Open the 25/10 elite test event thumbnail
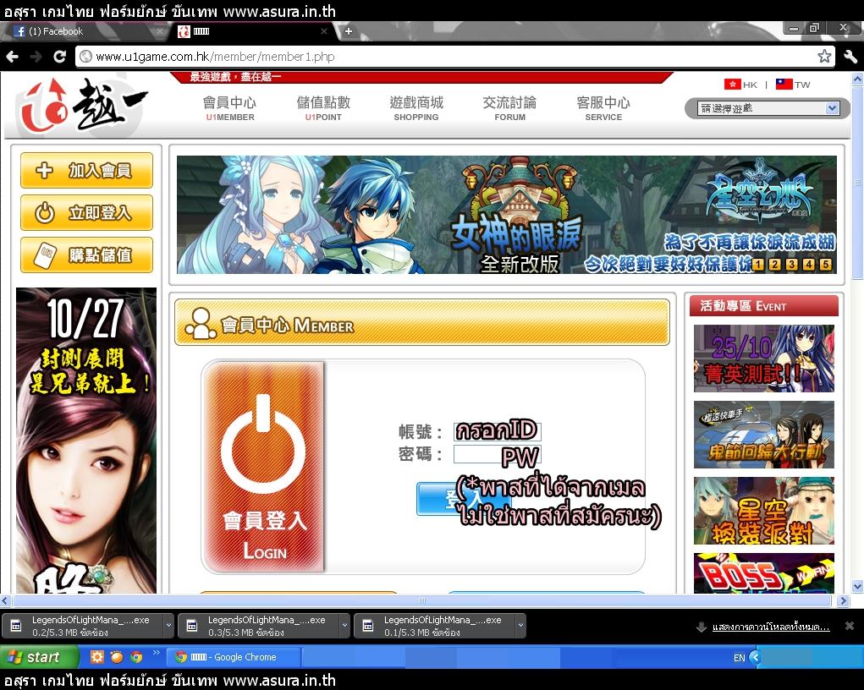This screenshot has height=690, width=864. [763, 358]
